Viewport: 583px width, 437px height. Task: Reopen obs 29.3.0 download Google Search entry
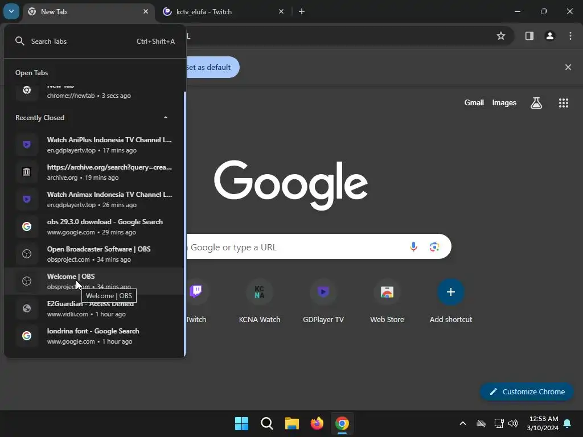94,226
